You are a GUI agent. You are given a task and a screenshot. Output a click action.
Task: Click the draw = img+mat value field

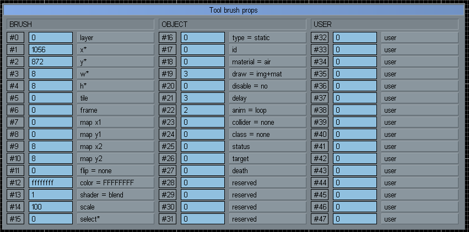[x=203, y=74]
